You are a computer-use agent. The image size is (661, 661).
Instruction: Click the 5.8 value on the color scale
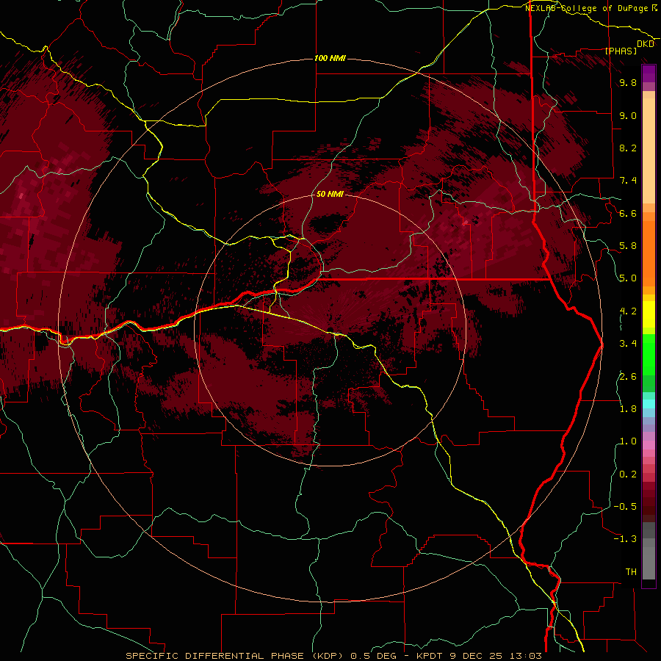coord(628,246)
